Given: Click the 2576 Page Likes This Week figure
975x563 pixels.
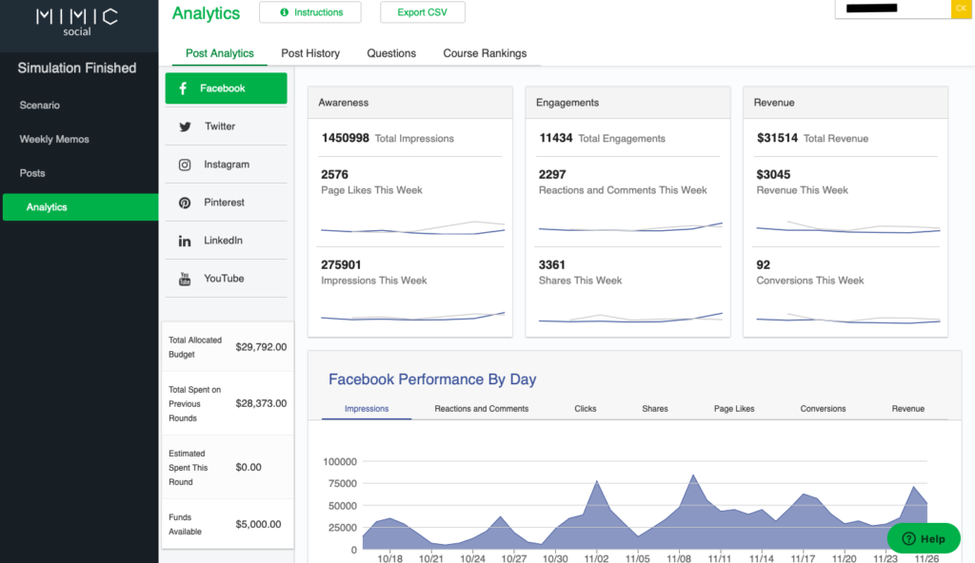Looking at the screenshot, I should click(x=334, y=175).
